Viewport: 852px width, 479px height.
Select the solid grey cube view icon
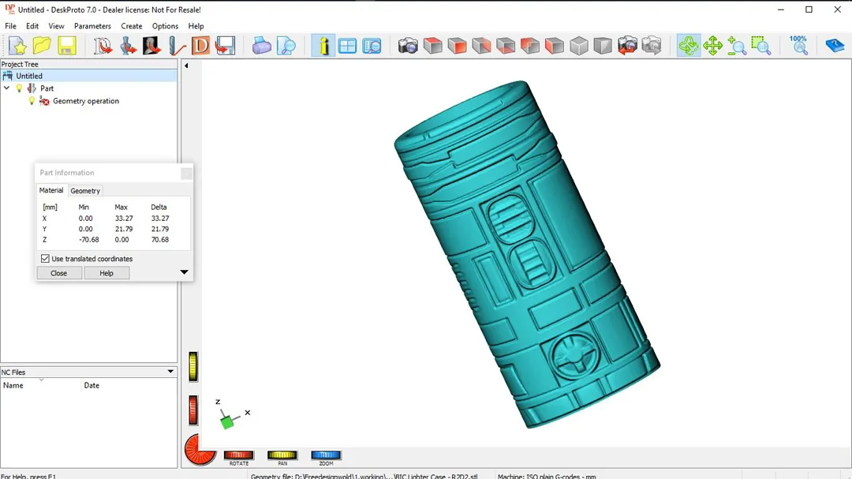pos(603,46)
